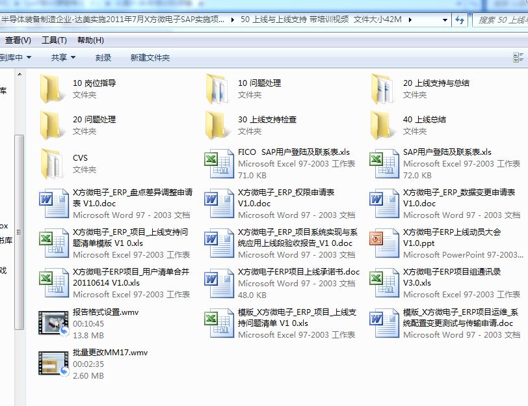This screenshot has height=406, width=528.
Task: Select the CVS folder icon
Action: tap(53, 164)
